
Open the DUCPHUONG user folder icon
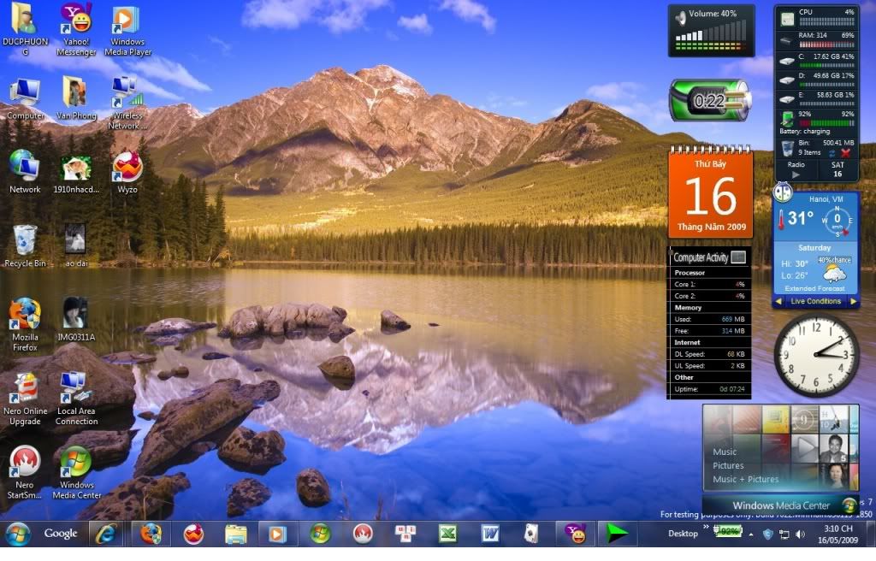click(25, 28)
